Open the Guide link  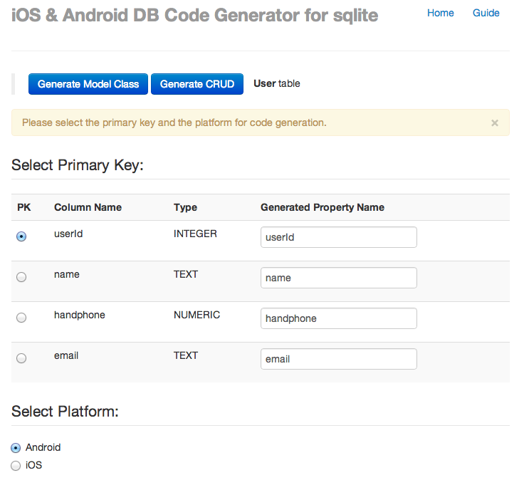coord(486,13)
